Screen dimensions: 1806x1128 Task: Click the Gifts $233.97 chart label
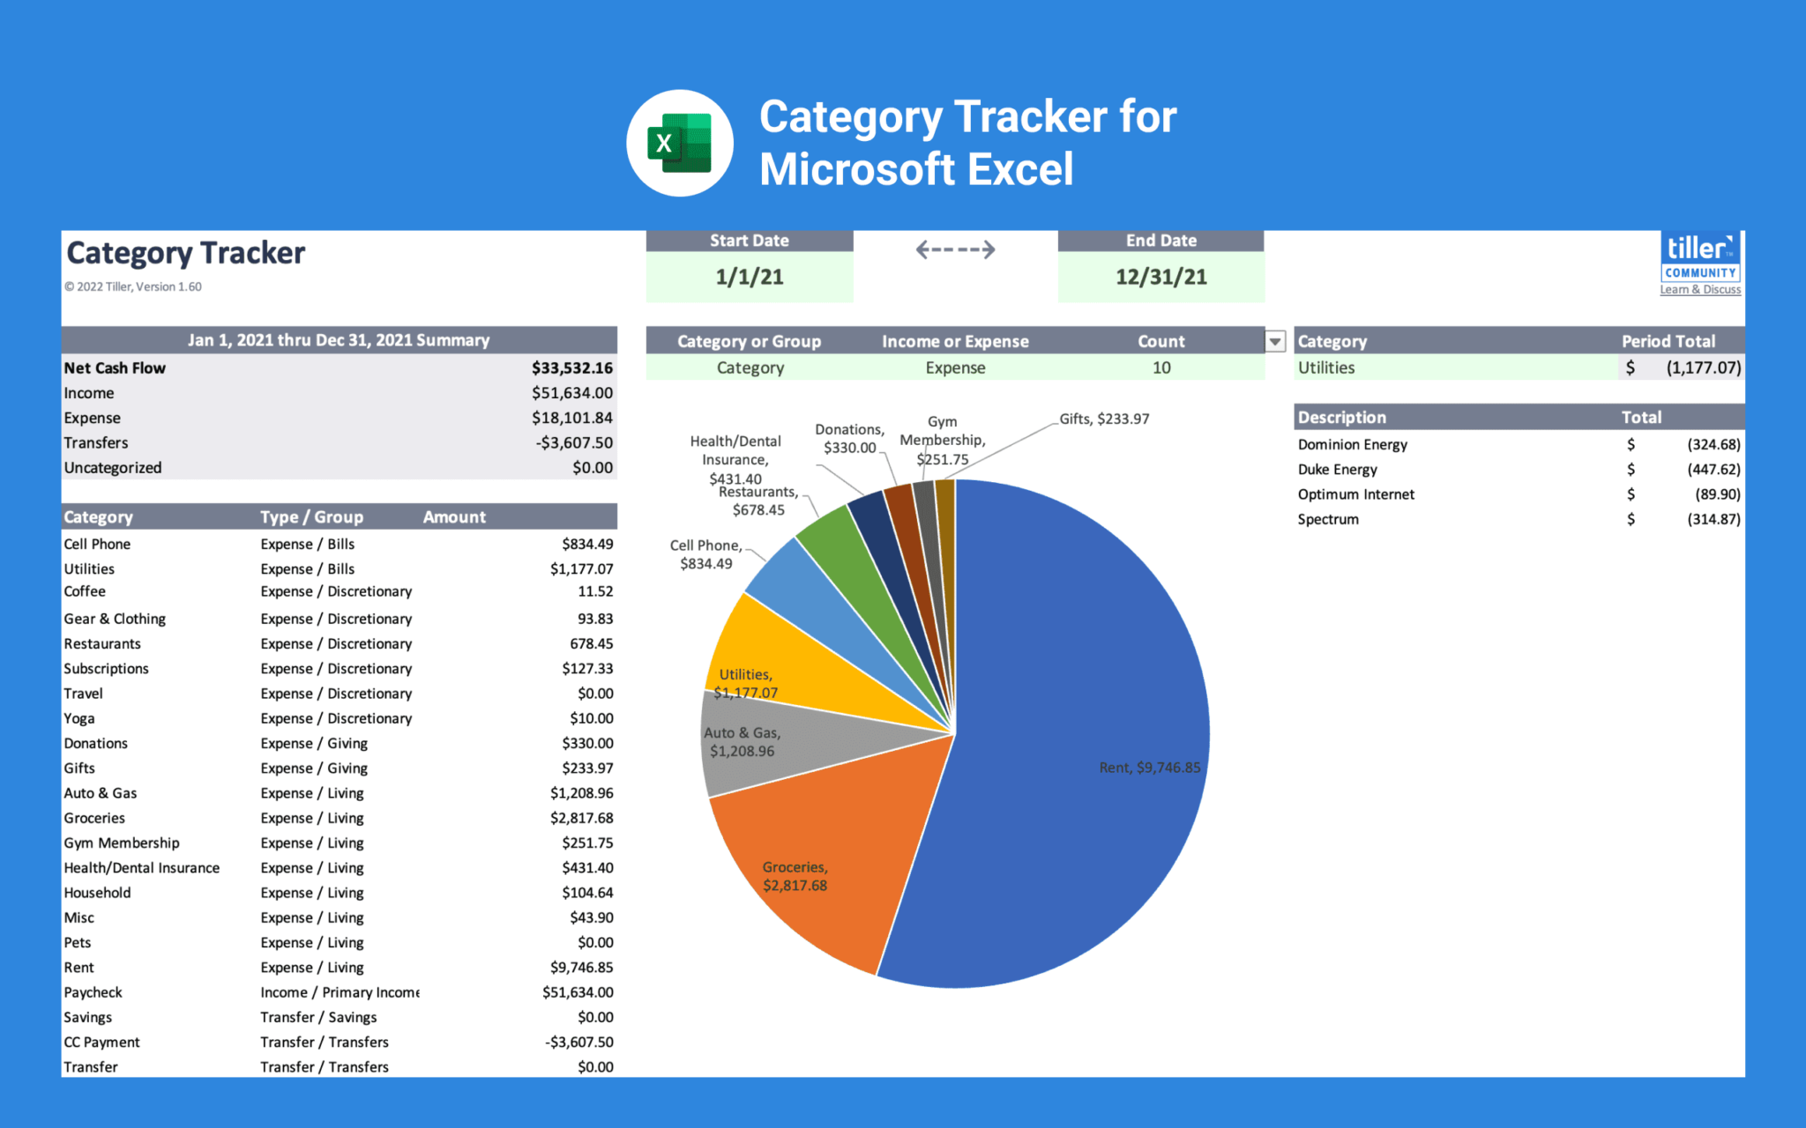(1104, 419)
